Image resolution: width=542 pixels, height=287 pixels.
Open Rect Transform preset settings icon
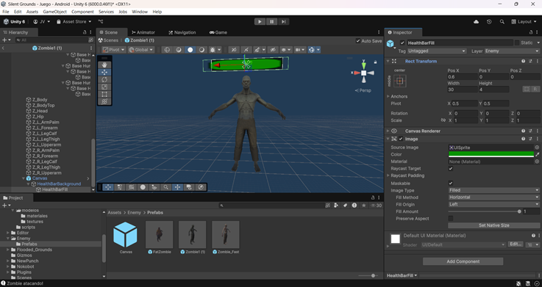530,61
